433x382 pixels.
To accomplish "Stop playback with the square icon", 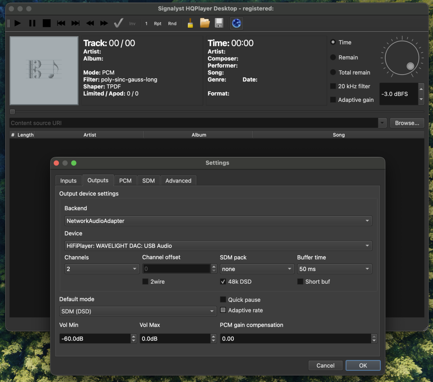I will pos(47,23).
